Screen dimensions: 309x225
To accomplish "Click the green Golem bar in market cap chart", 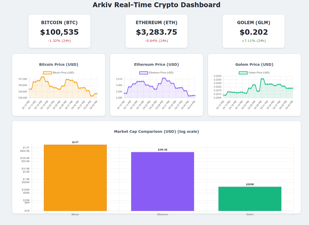I will (250, 199).
